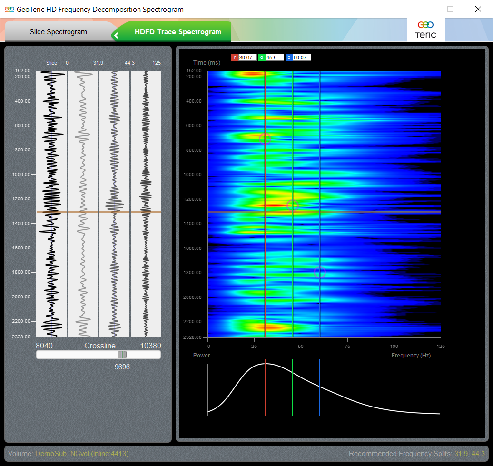The image size is (493, 466).
Task: Click the green circle marker on the spectrogram
Action: tap(292, 205)
